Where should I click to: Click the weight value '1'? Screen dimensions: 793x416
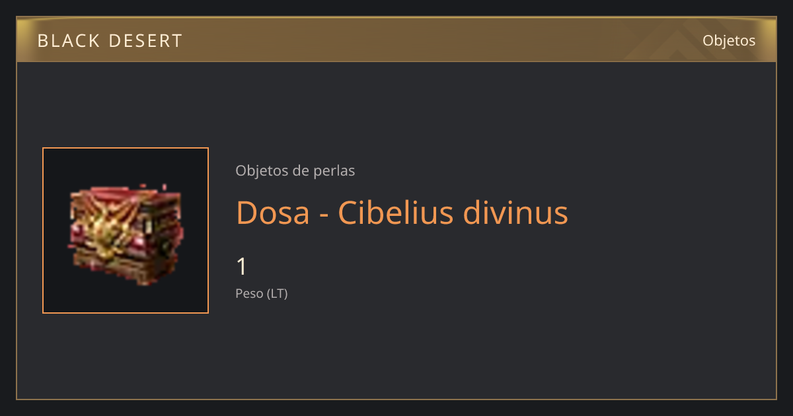[x=242, y=267]
